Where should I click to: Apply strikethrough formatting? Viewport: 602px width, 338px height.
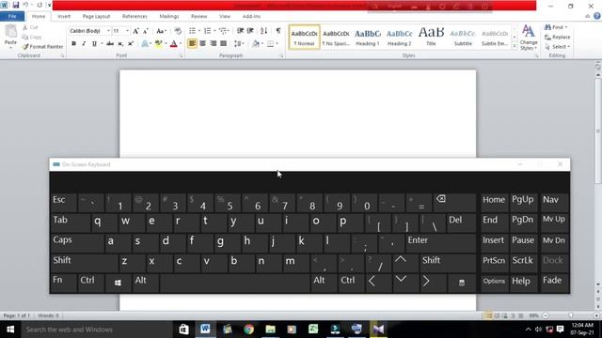[x=110, y=44]
